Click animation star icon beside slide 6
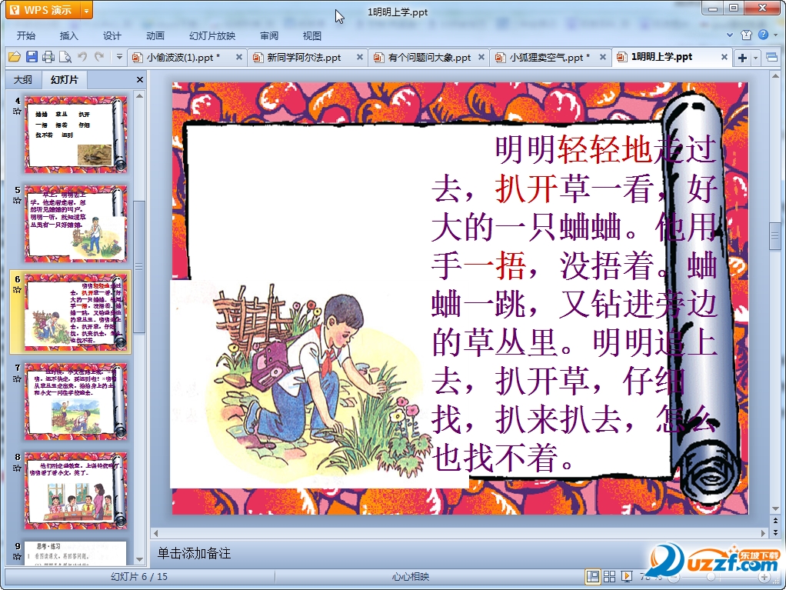The width and height of the screenshot is (786, 590). [17, 289]
